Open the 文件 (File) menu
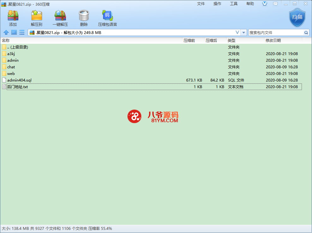The width and height of the screenshot is (312, 233). point(201,4)
